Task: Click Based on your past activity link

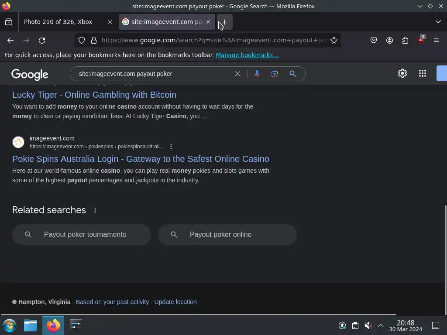Action: tap(112, 302)
